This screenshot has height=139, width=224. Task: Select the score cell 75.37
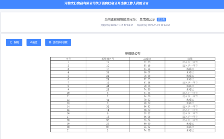coord(147,127)
